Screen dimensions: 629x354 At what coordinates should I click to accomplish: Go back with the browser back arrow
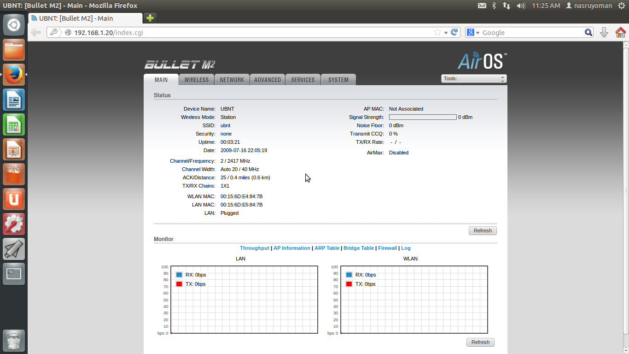[36, 32]
